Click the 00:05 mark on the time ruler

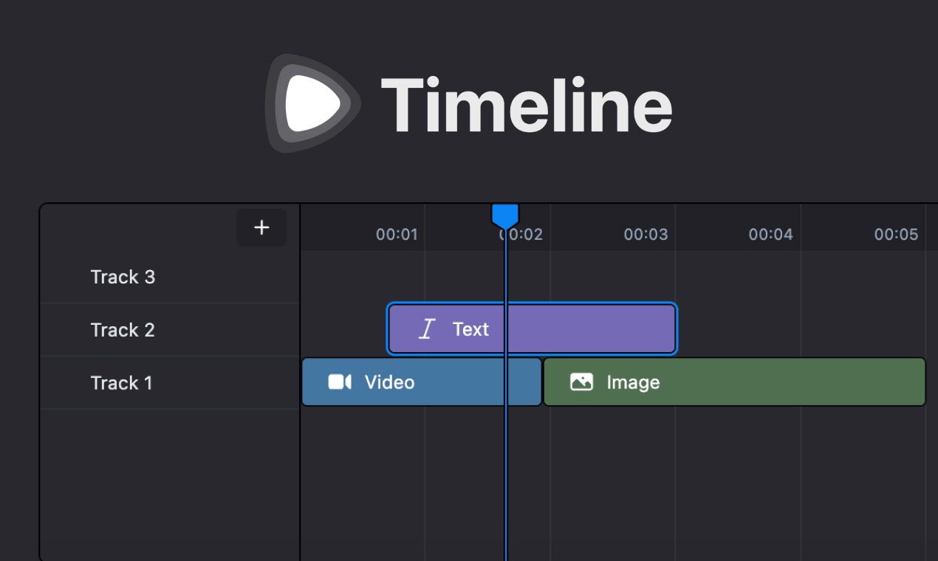pos(896,234)
